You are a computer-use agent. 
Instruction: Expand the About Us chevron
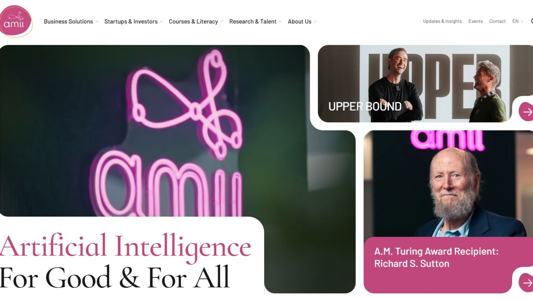click(316, 22)
